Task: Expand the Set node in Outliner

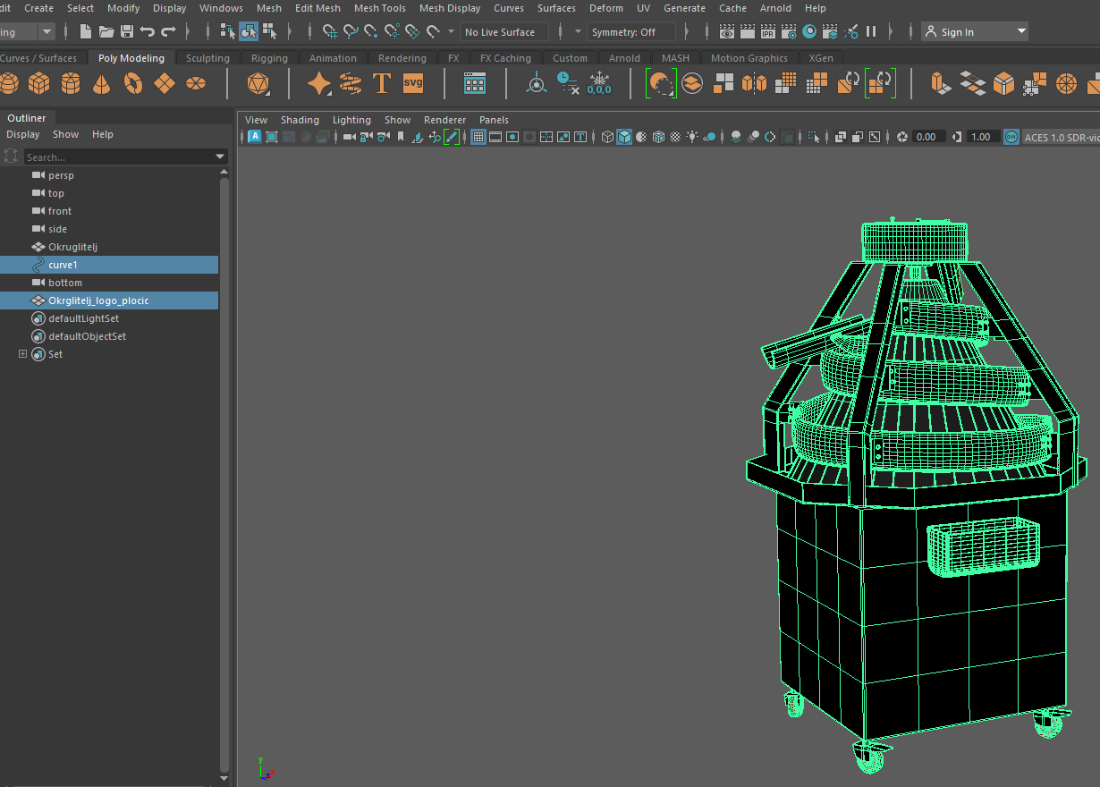Action: pos(23,354)
